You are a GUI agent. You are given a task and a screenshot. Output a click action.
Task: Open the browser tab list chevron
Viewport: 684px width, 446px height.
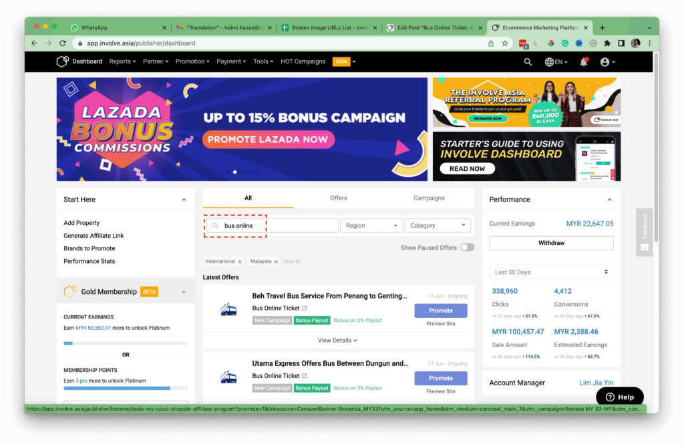click(x=649, y=27)
